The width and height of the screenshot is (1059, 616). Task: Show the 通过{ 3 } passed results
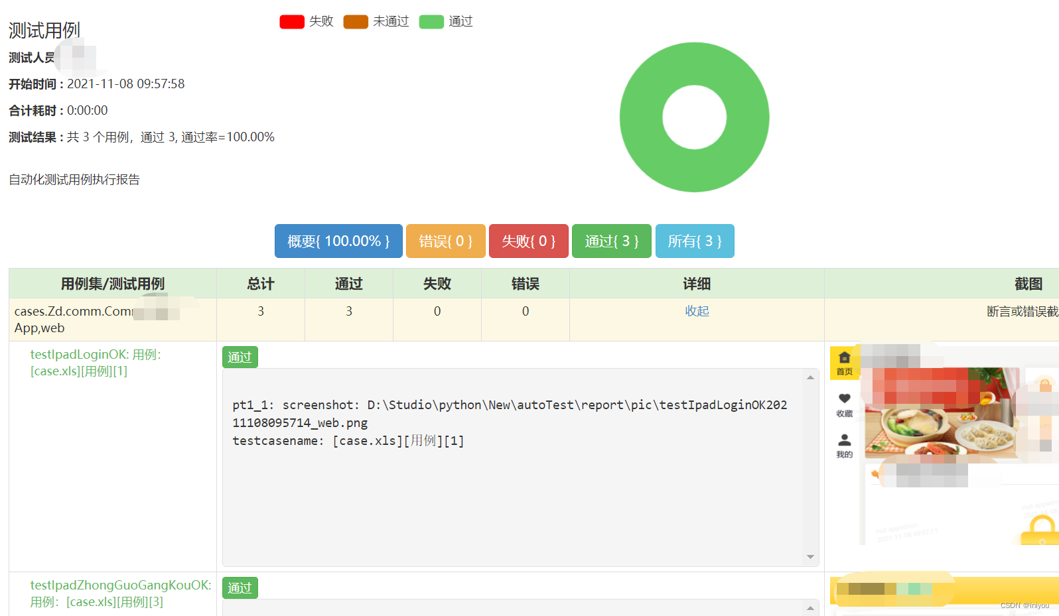tap(612, 241)
